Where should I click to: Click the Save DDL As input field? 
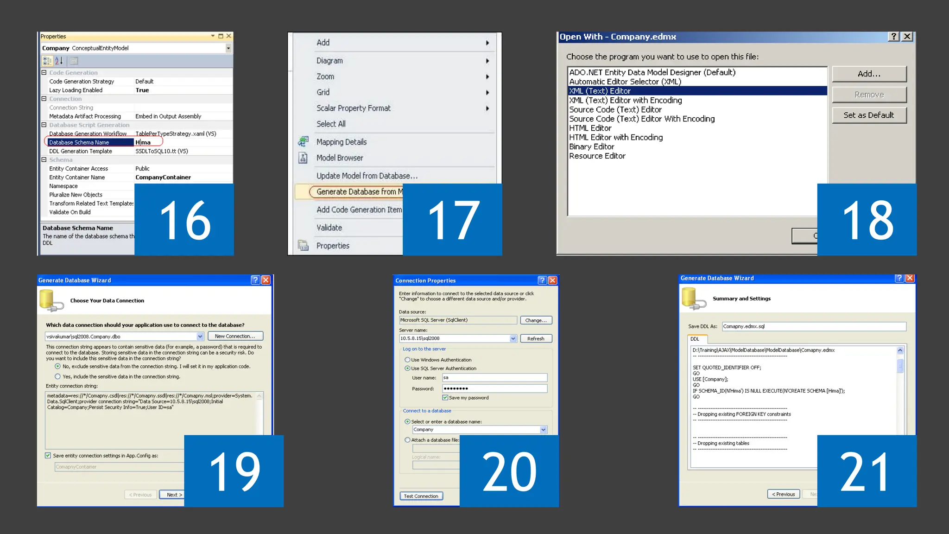point(814,327)
